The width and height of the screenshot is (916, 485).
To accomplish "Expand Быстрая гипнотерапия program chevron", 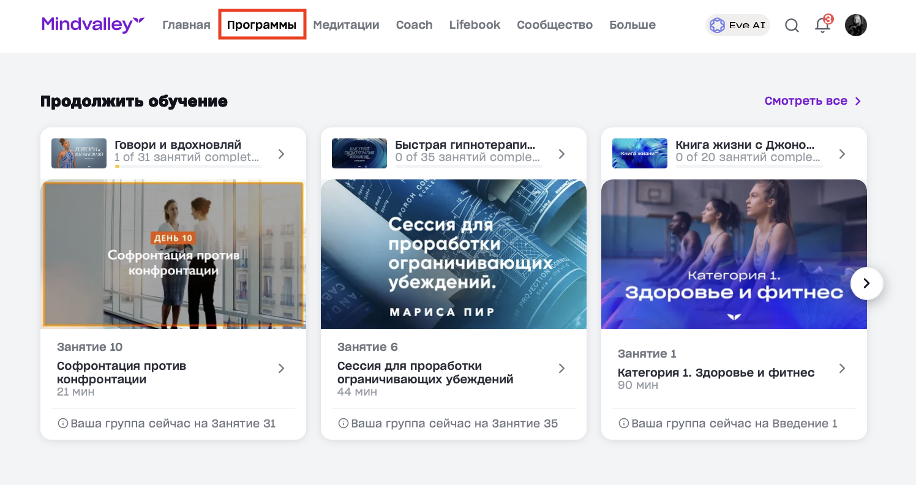I will [561, 154].
